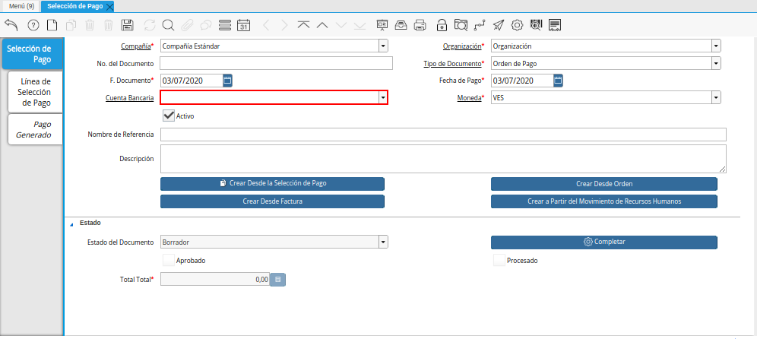Screen dimensions: 757x339
Task: Click the Cuenta Bancaria label link
Action: [129, 97]
